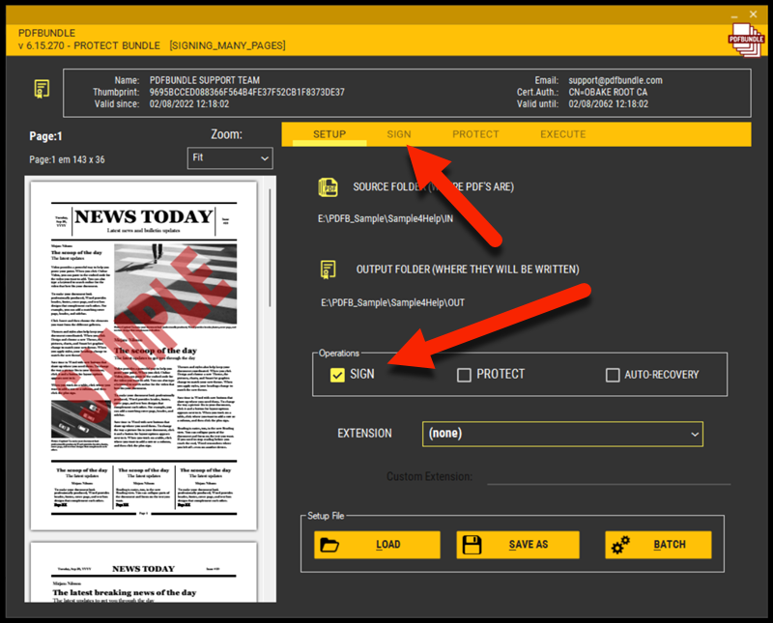Open the EXTENSION dropdown showing (none)
The width and height of the screenshot is (773, 623).
tap(562, 435)
